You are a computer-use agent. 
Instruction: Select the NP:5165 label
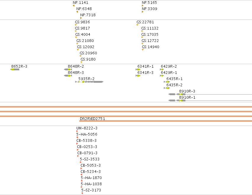pos(149,3)
